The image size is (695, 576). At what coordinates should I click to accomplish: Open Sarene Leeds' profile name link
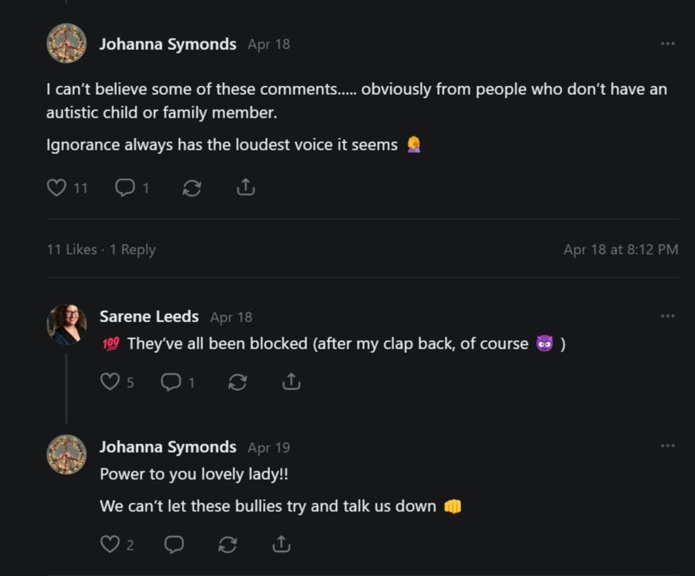pyautogui.click(x=149, y=317)
